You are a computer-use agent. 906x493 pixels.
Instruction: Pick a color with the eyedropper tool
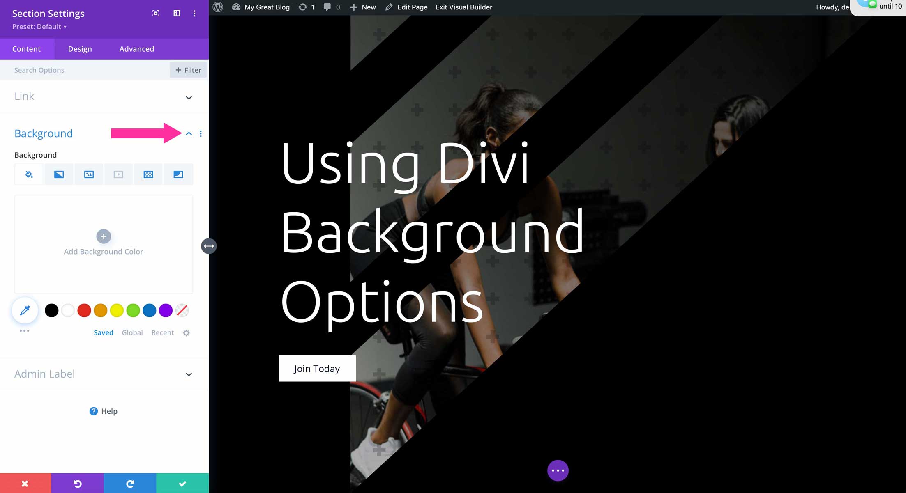(25, 310)
